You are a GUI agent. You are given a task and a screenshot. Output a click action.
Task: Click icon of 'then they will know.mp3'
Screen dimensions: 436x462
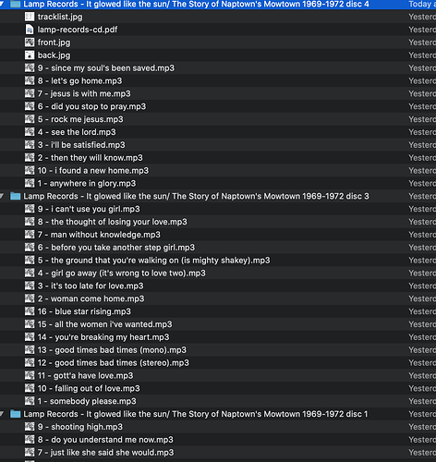point(30,158)
